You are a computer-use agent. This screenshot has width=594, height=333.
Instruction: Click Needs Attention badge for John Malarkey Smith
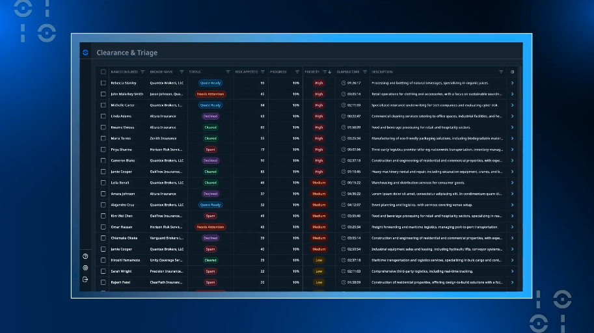pos(210,94)
